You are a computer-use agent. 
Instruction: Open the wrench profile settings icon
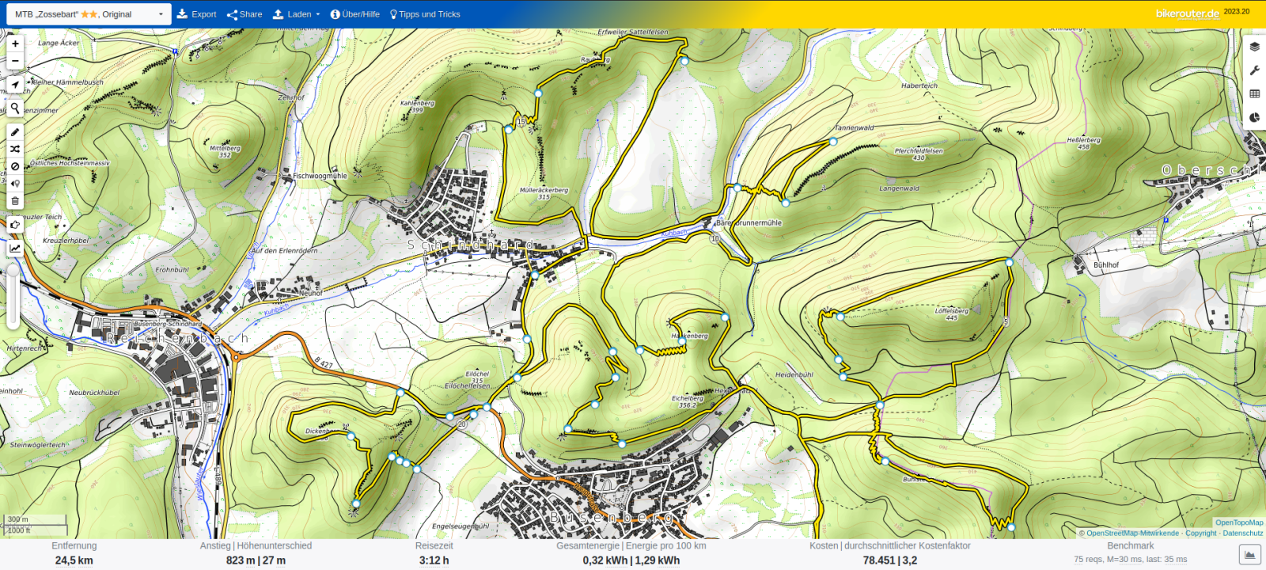tap(1254, 70)
